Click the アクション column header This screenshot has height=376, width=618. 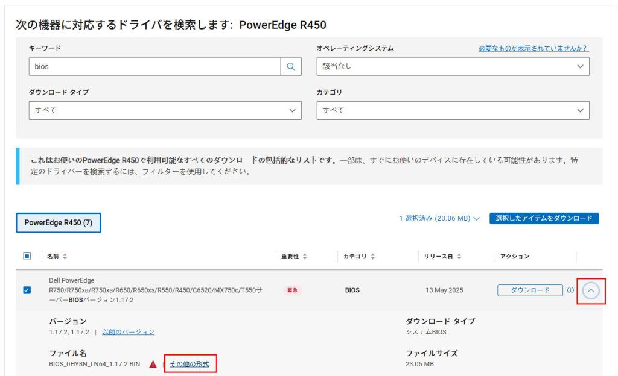(514, 257)
